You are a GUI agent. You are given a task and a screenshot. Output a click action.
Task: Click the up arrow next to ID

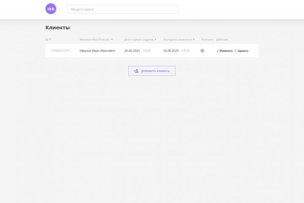coord(50,39)
